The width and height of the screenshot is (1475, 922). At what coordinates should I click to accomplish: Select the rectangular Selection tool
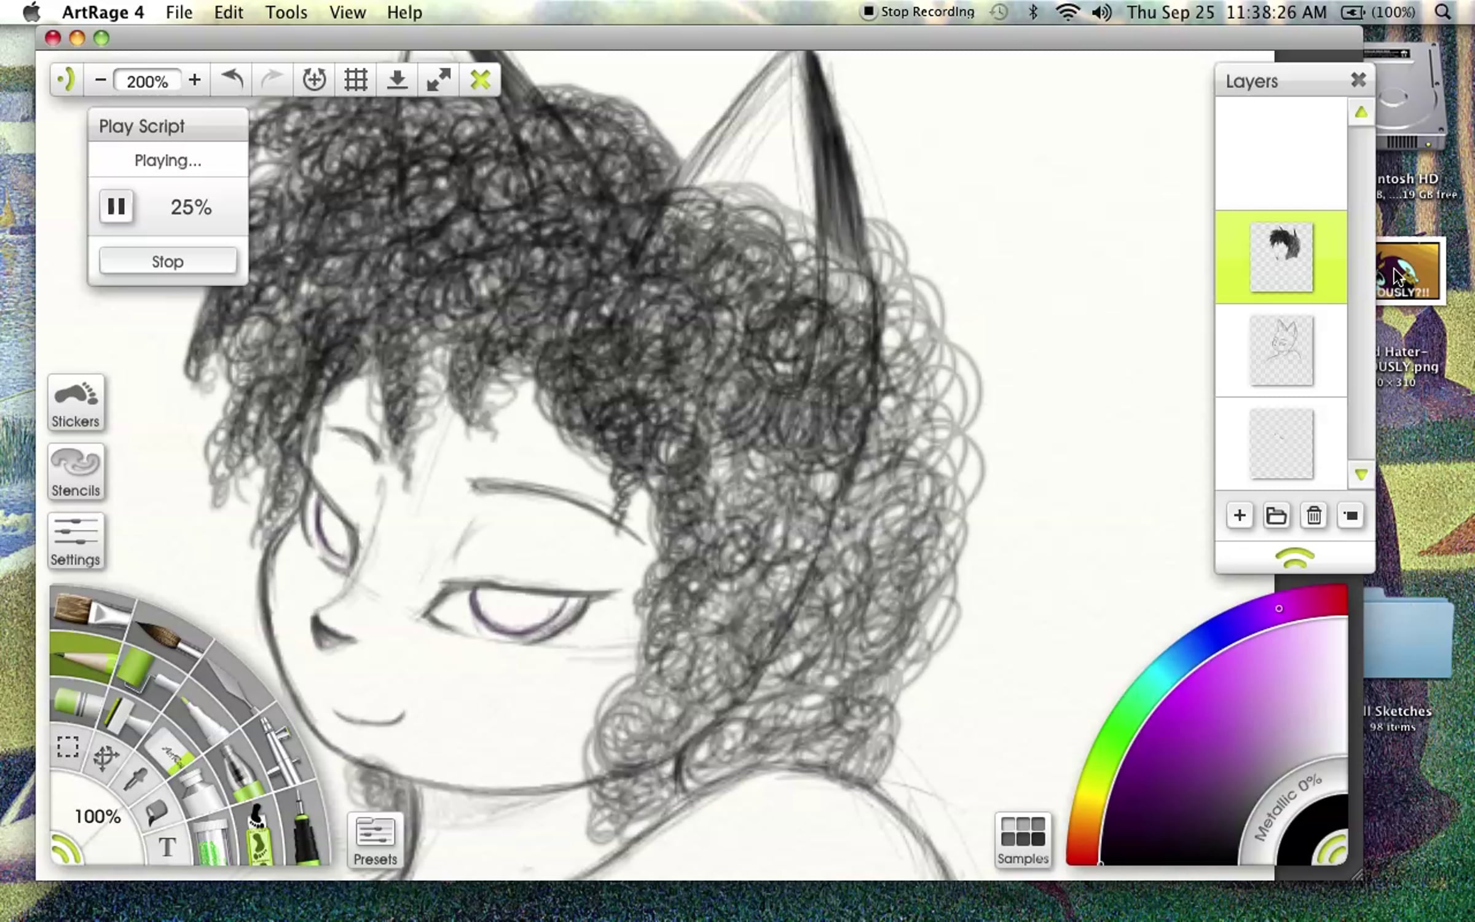[68, 747]
